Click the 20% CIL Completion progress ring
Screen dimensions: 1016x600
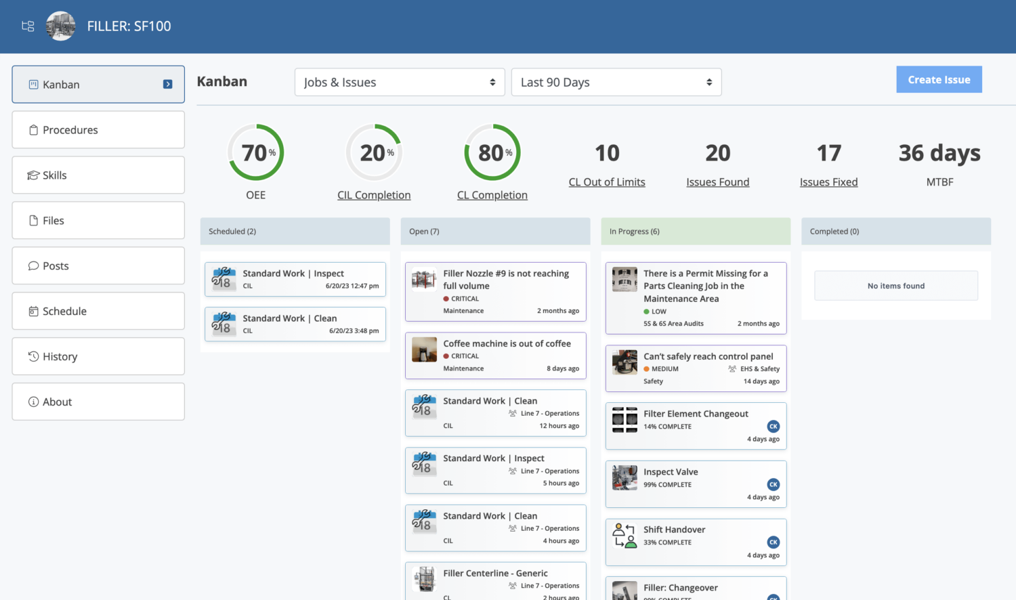(x=374, y=152)
